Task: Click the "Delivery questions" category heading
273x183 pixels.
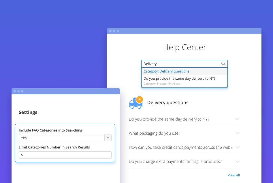Action: coord(168,103)
